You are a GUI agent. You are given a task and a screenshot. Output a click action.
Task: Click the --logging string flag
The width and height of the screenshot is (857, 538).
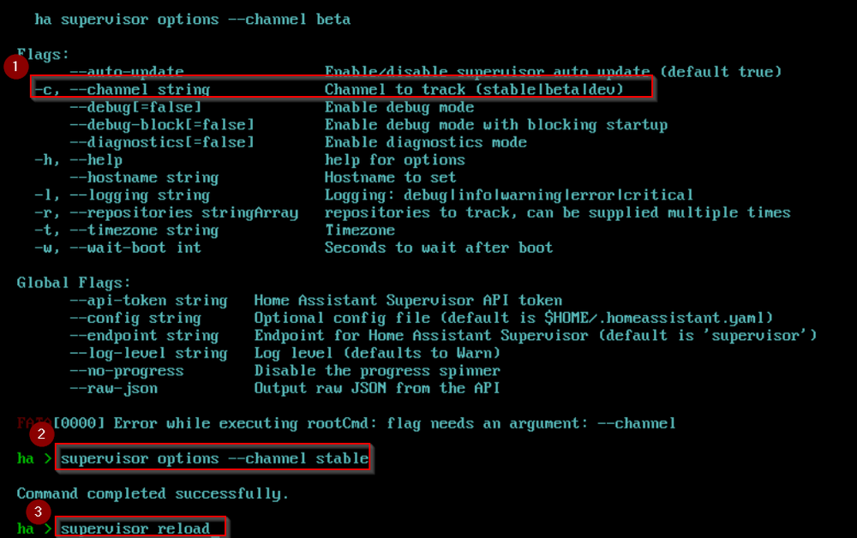[122, 195]
